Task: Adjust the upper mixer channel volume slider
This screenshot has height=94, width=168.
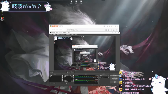Action: pos(85,78)
